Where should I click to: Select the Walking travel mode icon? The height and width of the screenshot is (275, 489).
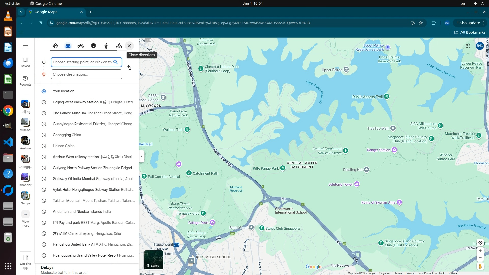(x=106, y=46)
